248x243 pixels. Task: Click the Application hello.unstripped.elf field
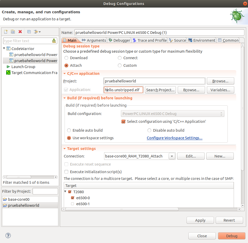click(x=123, y=90)
